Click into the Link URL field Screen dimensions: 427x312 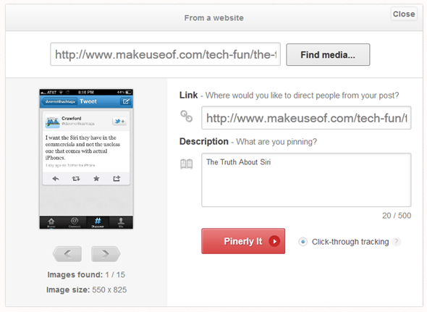[x=306, y=118]
